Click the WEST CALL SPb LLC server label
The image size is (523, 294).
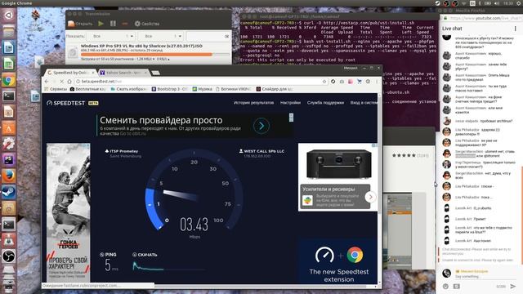click(x=261, y=151)
